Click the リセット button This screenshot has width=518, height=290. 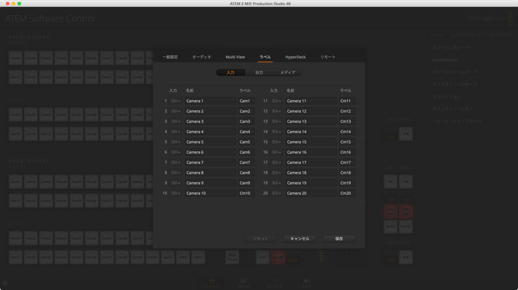click(x=261, y=239)
